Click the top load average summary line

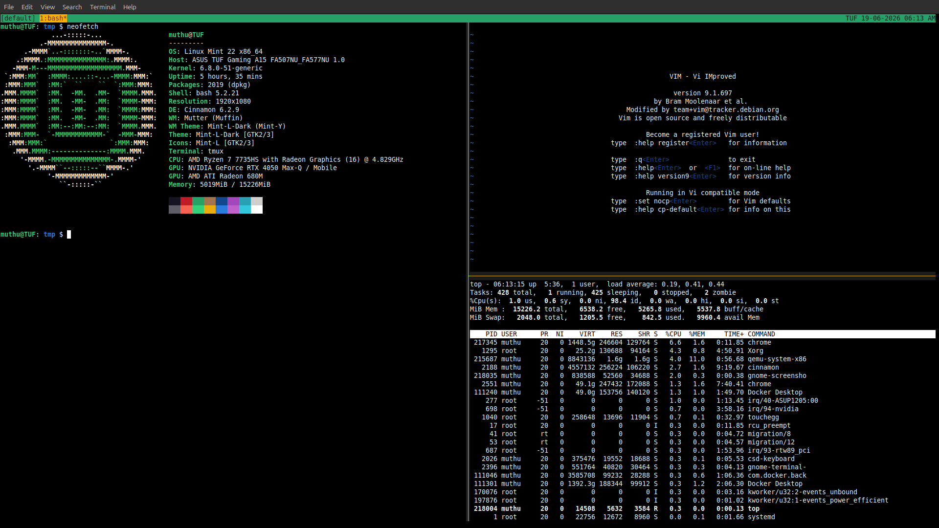[x=597, y=284]
